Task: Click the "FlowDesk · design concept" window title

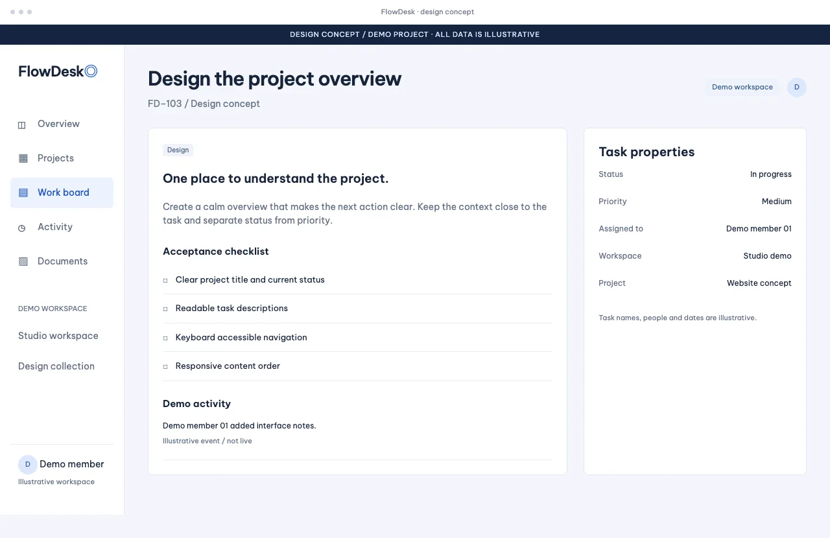Action: click(427, 12)
